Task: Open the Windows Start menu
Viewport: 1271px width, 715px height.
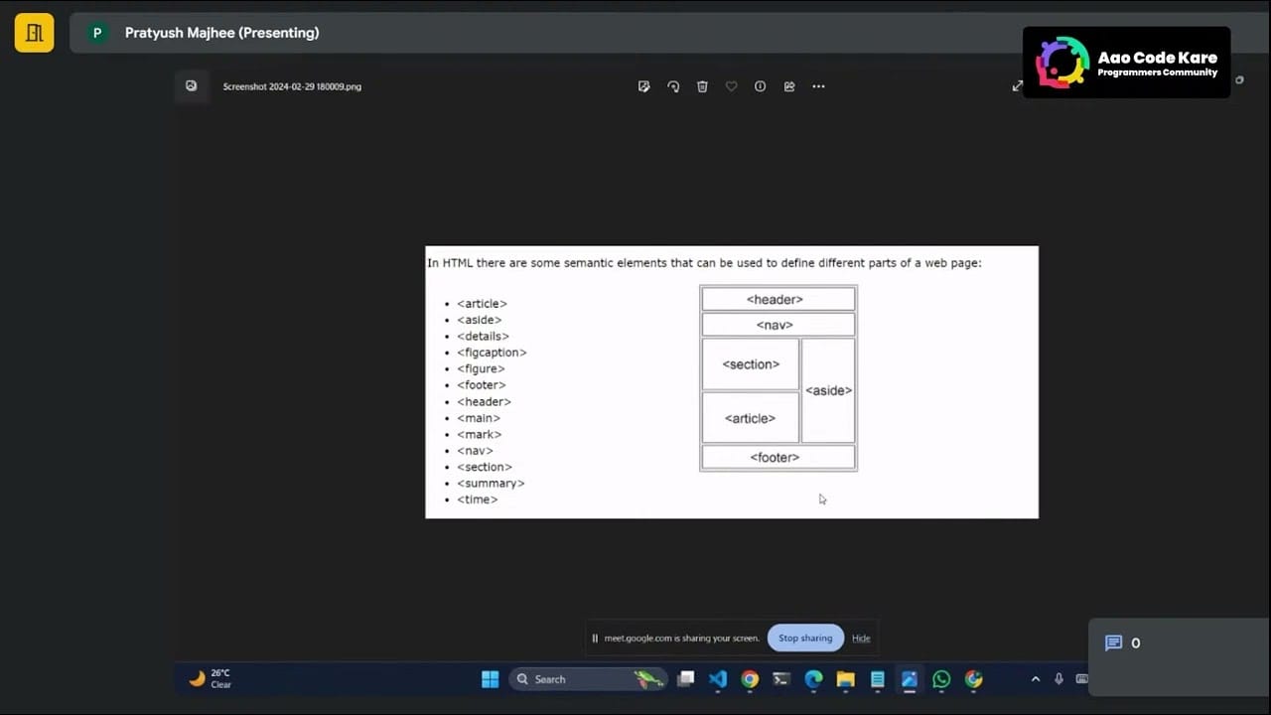Action: 490,679
